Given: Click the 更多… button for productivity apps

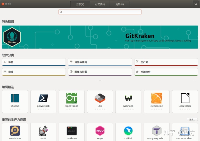Looking at the screenshot, I should [x=192, y=119].
